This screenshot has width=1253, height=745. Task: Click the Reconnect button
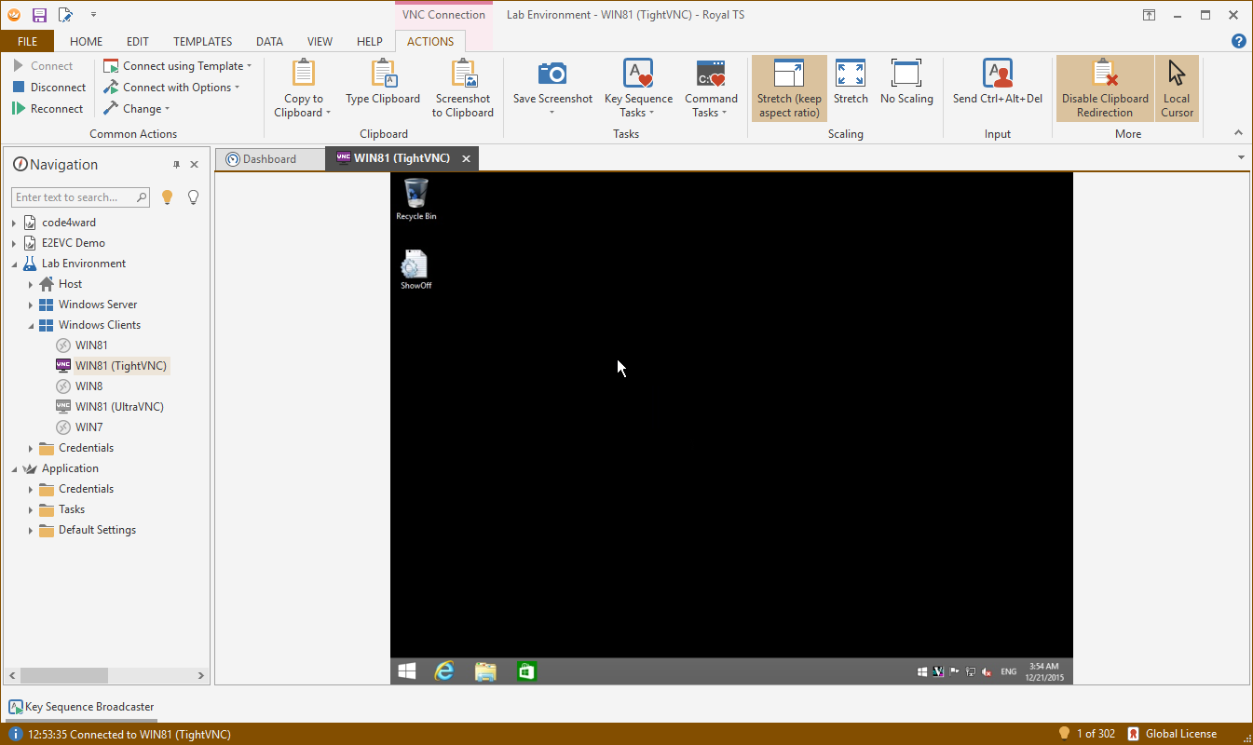tap(48, 109)
